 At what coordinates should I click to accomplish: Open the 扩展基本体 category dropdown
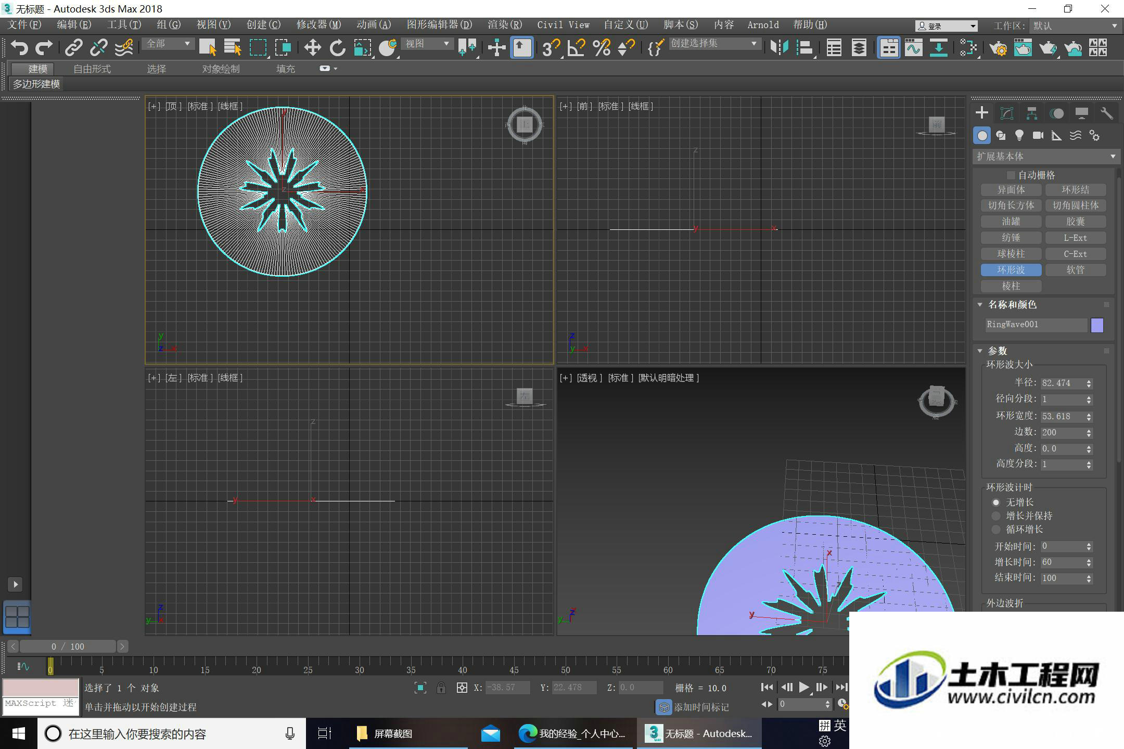click(1045, 157)
